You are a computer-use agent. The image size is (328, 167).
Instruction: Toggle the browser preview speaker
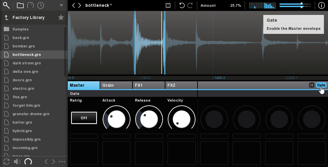(17, 162)
